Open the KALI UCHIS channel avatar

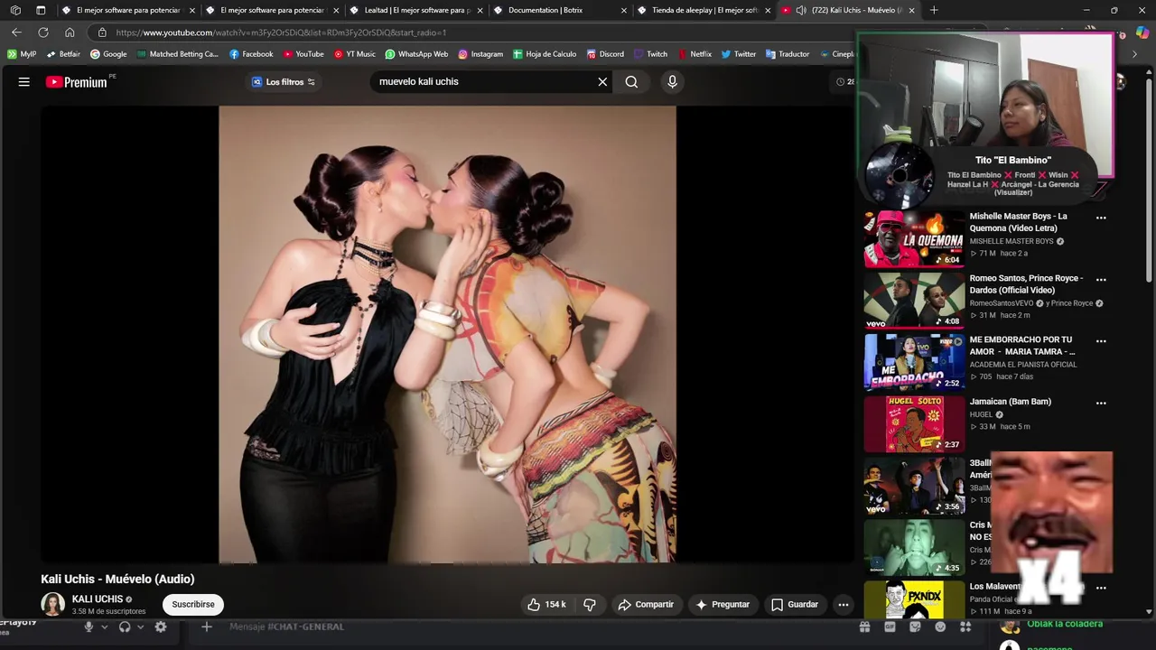tap(53, 604)
